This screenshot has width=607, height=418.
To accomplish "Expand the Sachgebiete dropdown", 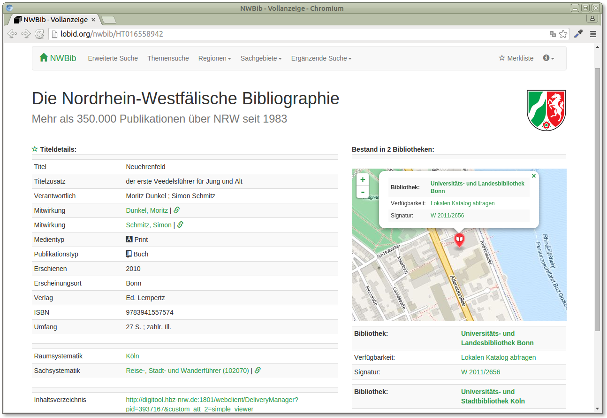I will pyautogui.click(x=261, y=58).
